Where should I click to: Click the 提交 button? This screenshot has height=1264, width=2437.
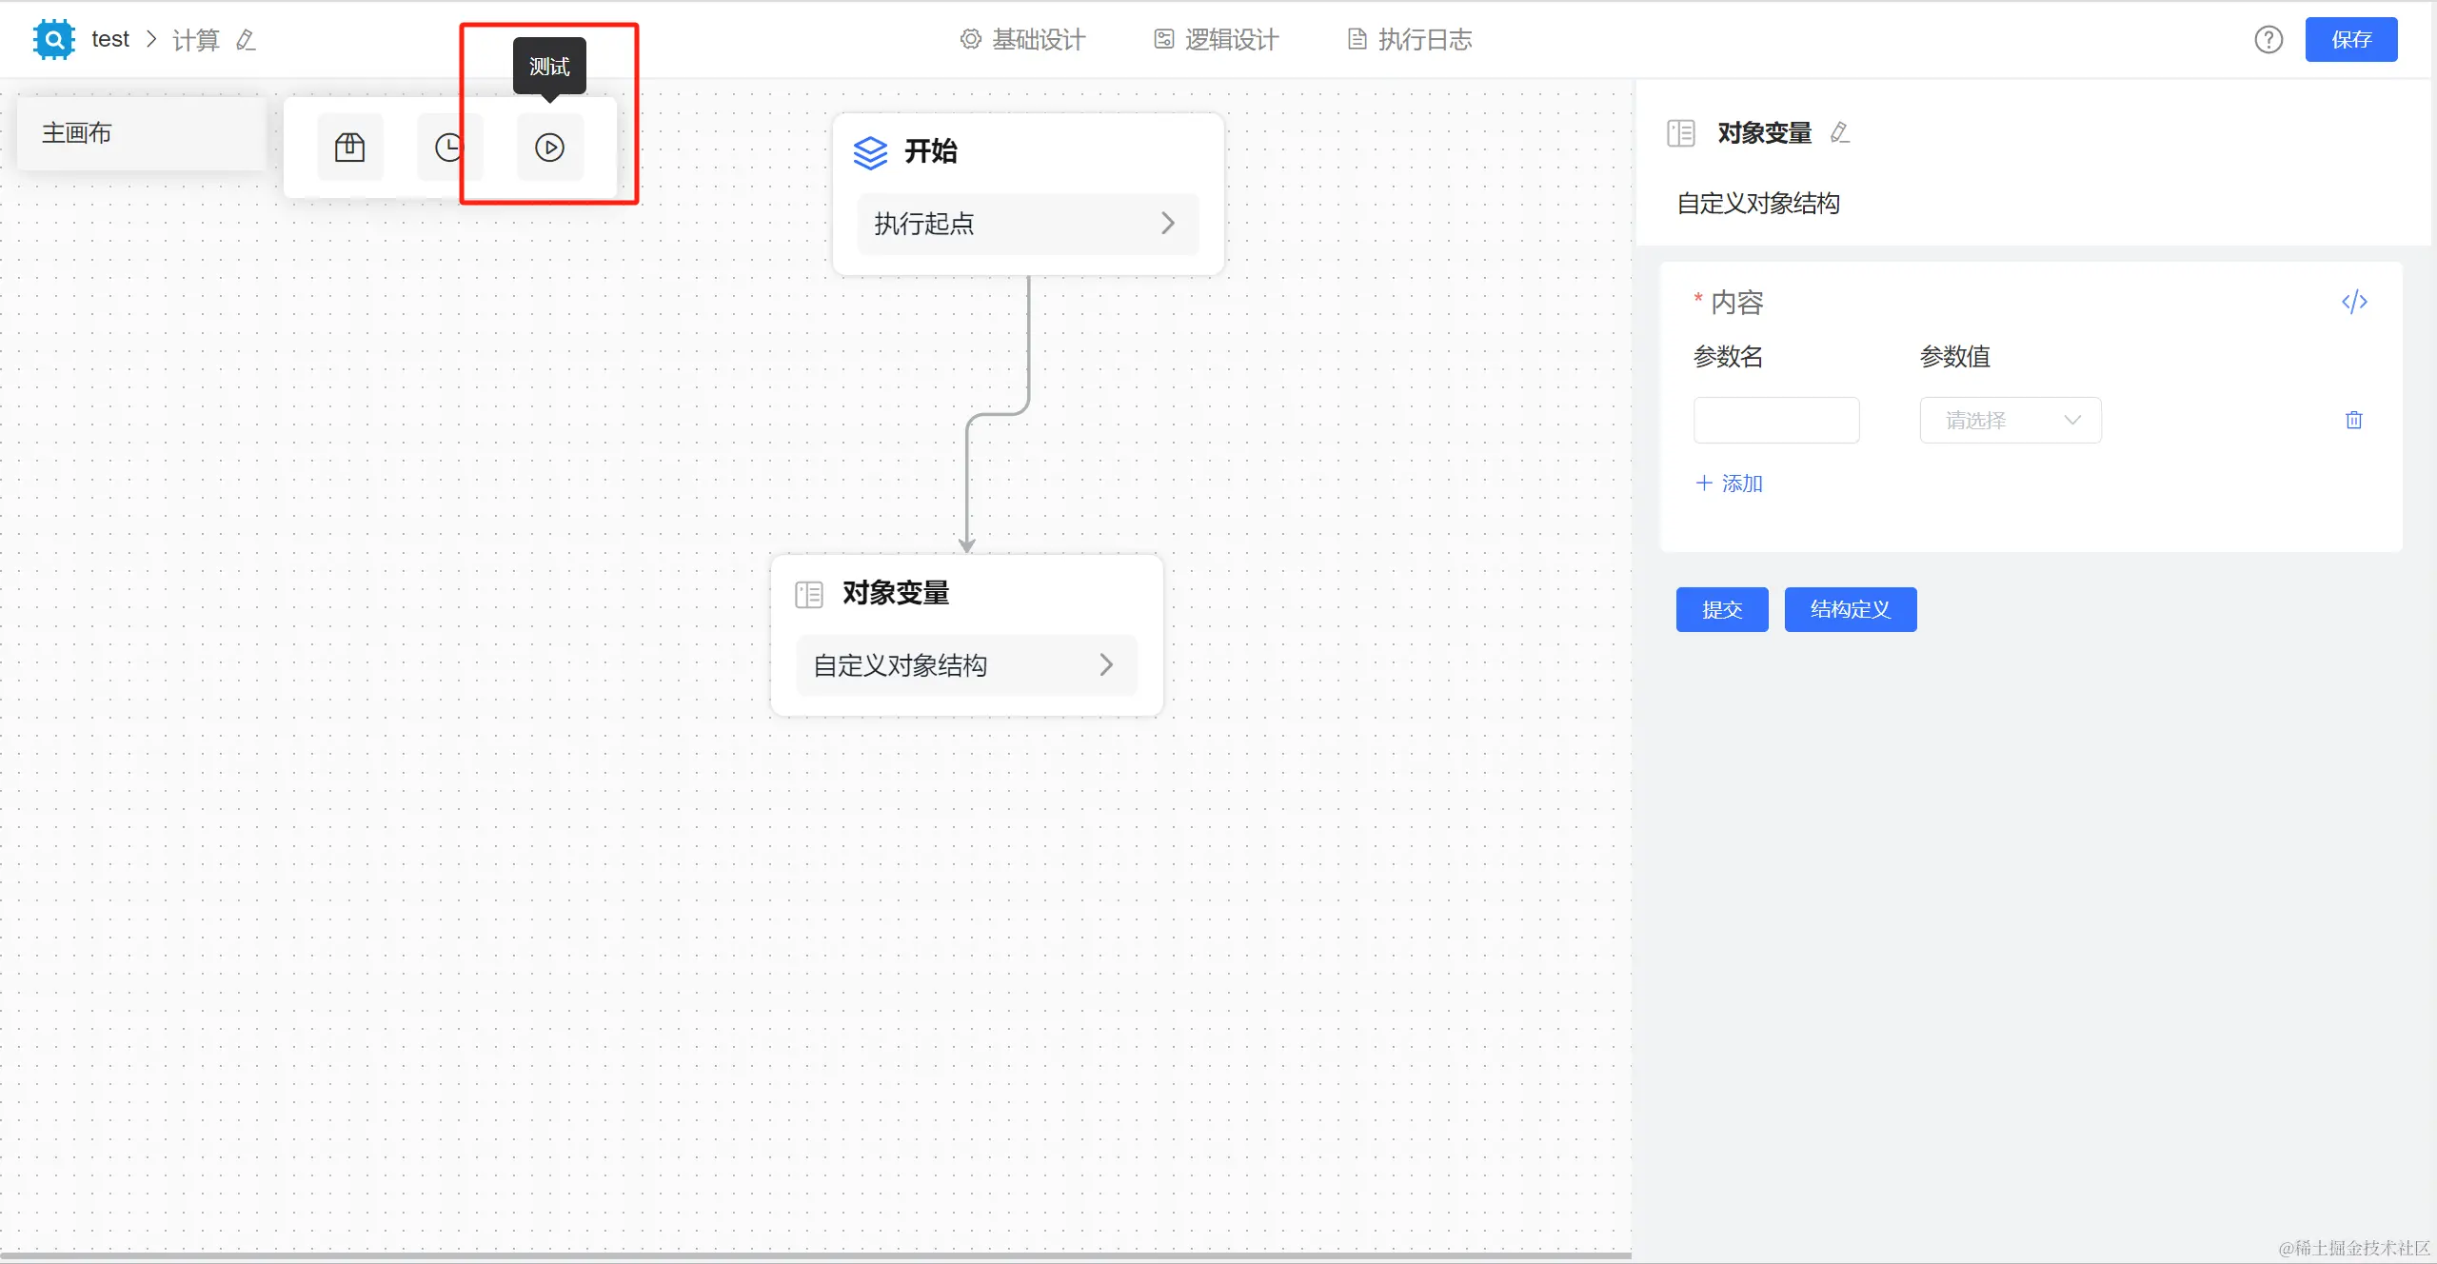[1721, 609]
